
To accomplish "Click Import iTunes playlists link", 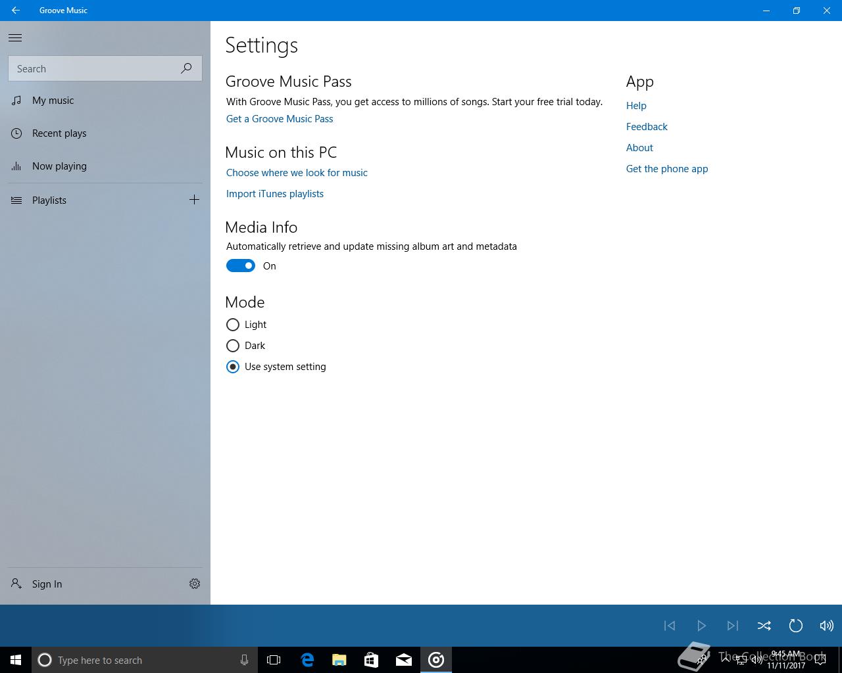I will point(275,194).
